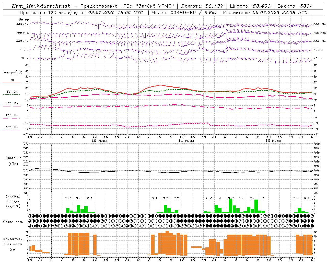Click the legend line sample under '2м'
The height and width of the screenshot is (262, 327).
coord(12,83)
